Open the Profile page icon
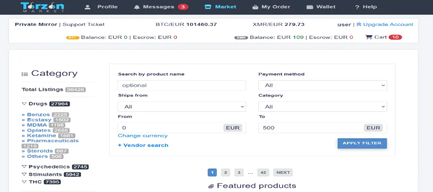The width and height of the screenshot is (433, 192). point(88,7)
